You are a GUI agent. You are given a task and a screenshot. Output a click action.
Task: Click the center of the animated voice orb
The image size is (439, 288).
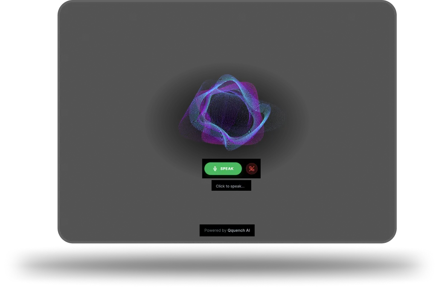[230, 112]
